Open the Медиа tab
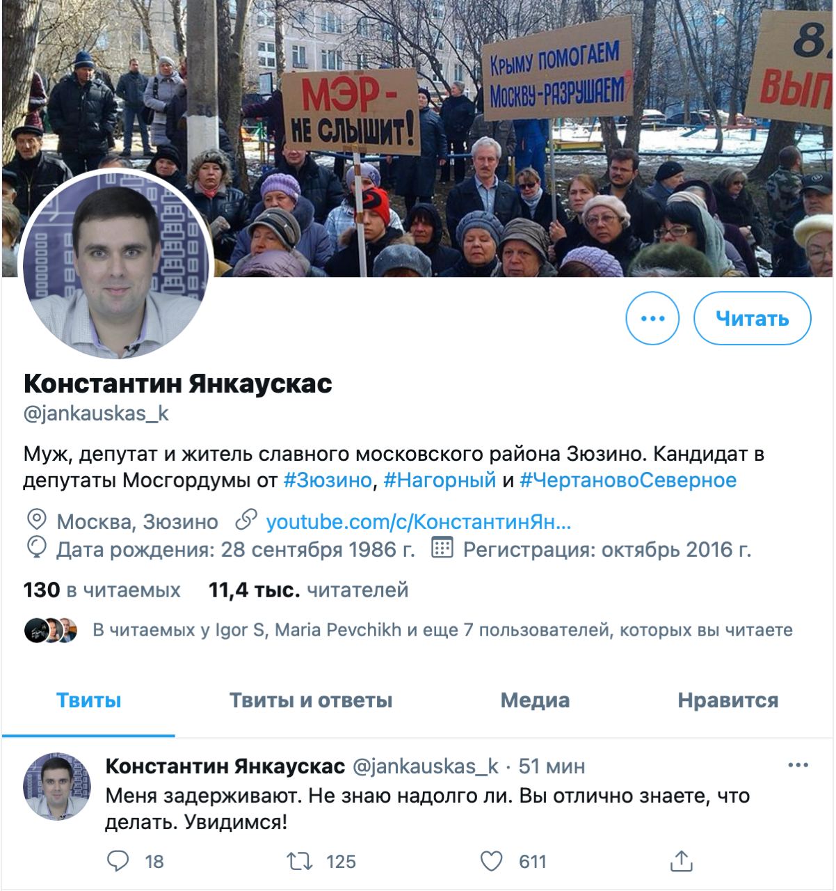 (x=535, y=700)
